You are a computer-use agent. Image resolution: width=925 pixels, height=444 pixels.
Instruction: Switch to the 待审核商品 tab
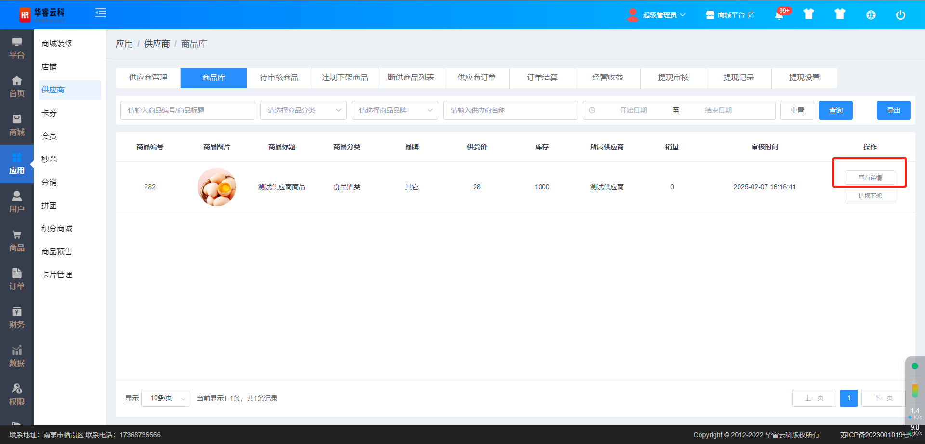tap(279, 78)
